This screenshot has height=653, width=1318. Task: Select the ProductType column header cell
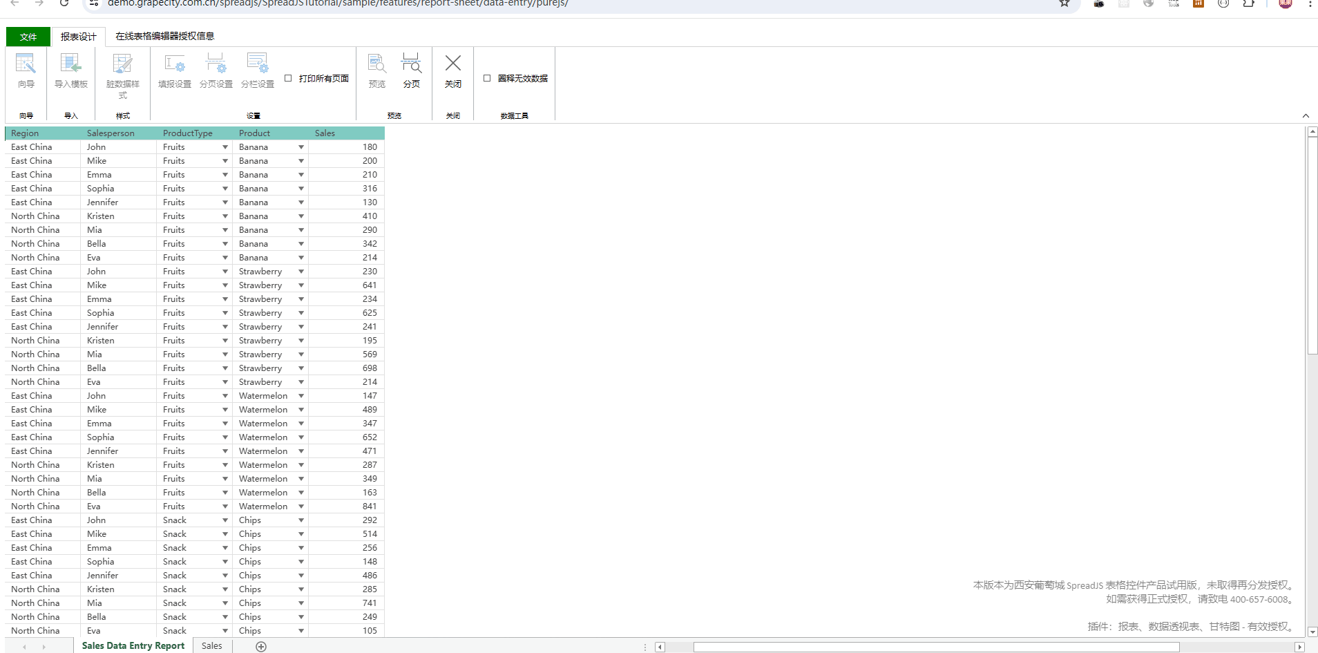coord(195,133)
